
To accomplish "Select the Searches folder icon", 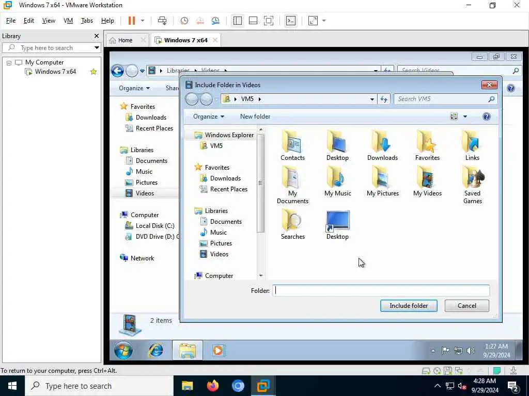I will tap(292, 225).
